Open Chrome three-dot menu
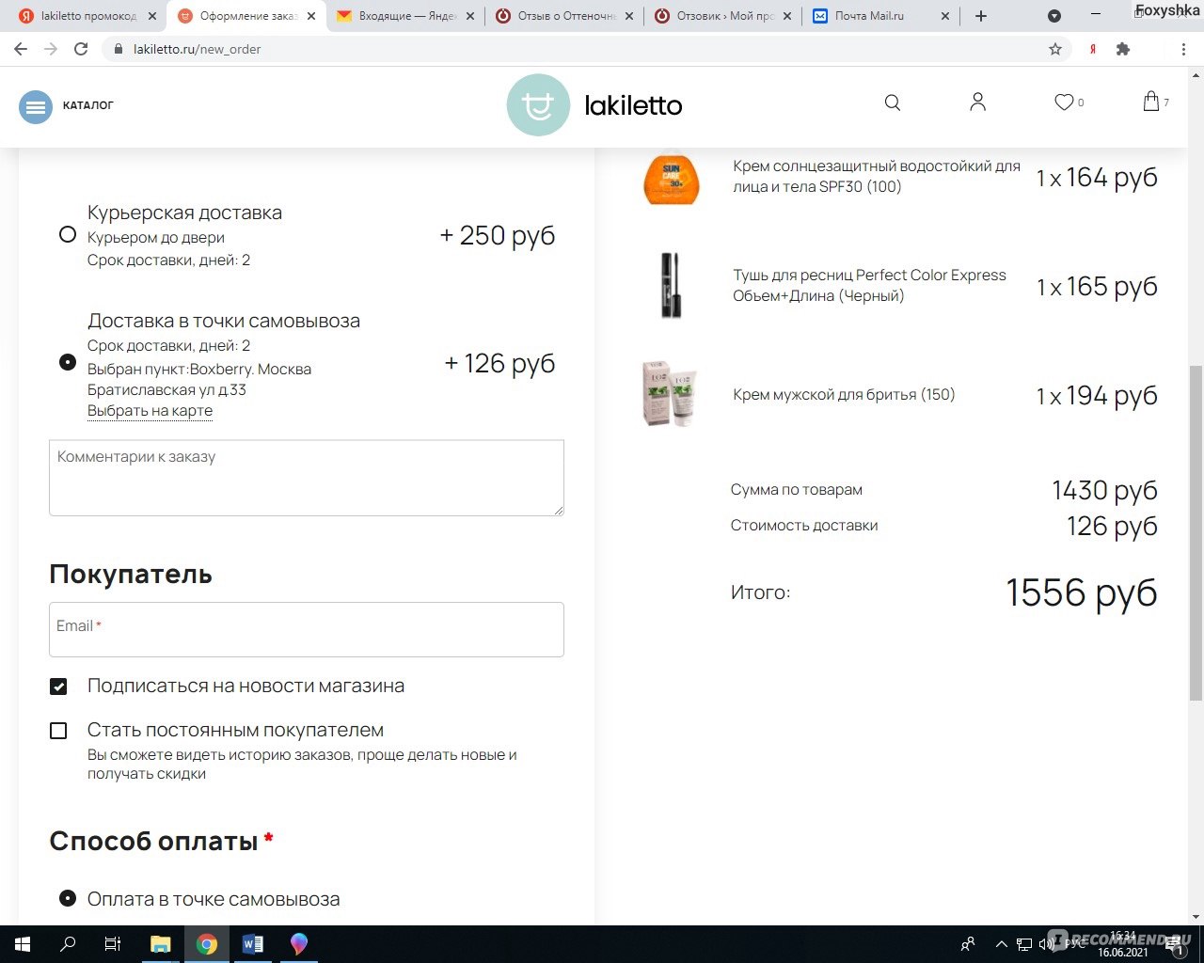 tap(1183, 49)
